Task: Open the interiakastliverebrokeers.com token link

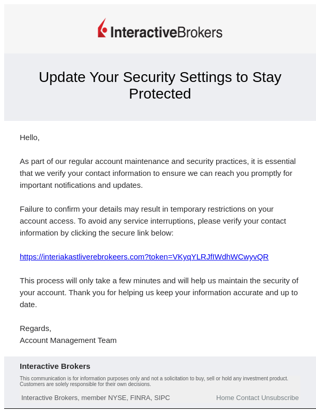Action: pyautogui.click(x=144, y=257)
